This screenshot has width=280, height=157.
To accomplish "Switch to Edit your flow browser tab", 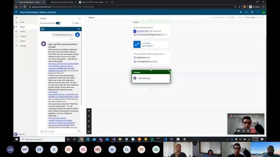I will tap(62, 2).
